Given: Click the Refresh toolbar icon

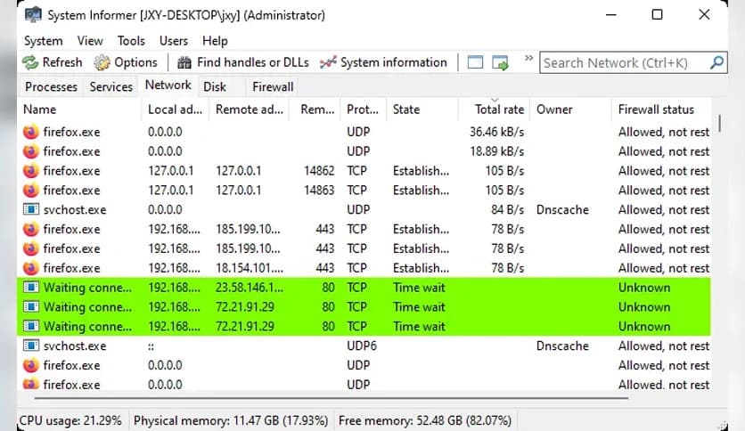Looking at the screenshot, I should 30,62.
